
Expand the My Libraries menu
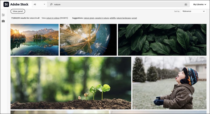point(199,4)
